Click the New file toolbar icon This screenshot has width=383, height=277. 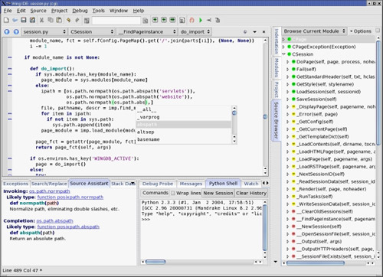click(x=7, y=20)
